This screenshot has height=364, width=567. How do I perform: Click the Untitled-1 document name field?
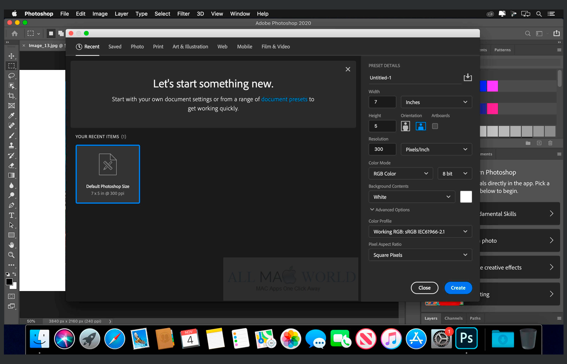click(x=414, y=78)
